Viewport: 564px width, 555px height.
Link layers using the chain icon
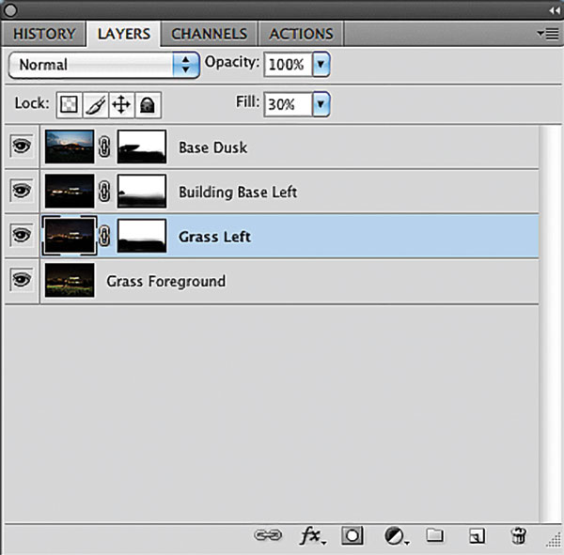(268, 535)
